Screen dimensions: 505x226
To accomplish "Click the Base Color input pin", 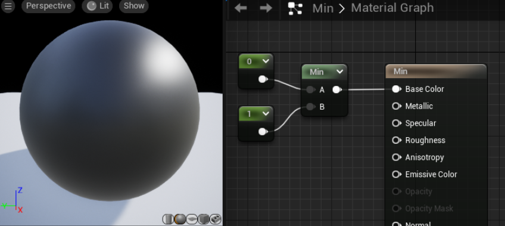I will pos(397,89).
